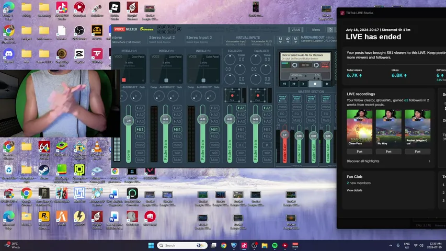
Task: Open the A1 hardware output device dropdown
Action: [280, 40]
